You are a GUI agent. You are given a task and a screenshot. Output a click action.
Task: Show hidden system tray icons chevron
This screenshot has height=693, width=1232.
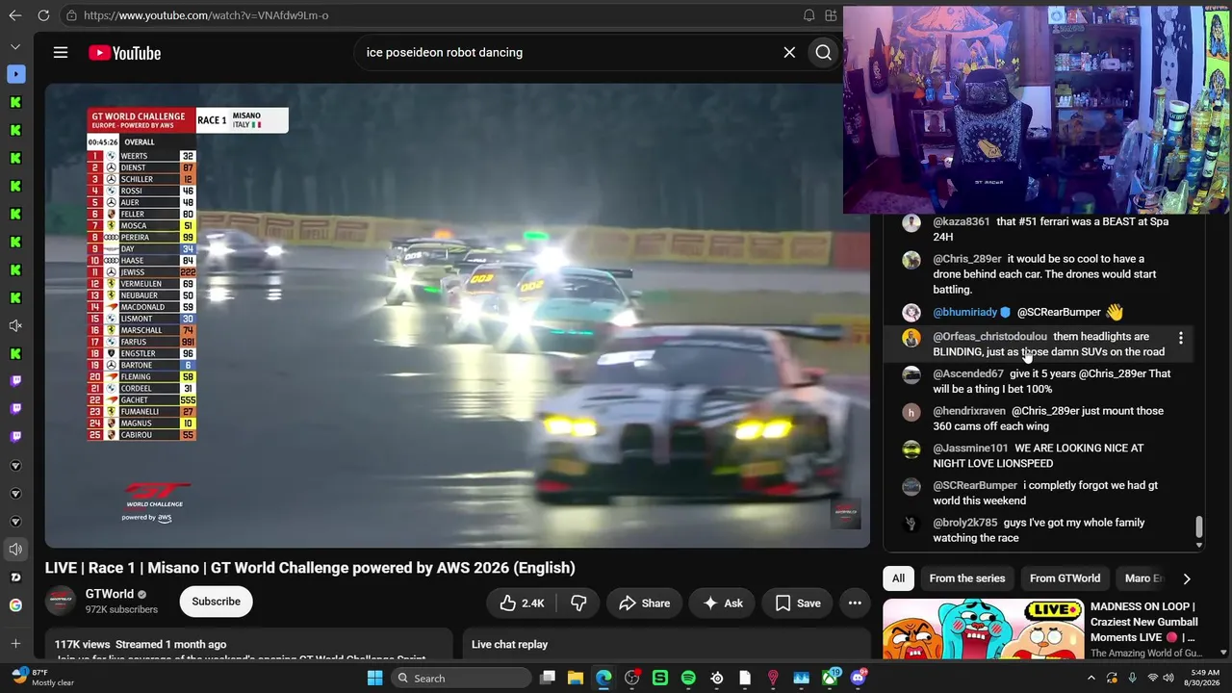[x=1091, y=678]
